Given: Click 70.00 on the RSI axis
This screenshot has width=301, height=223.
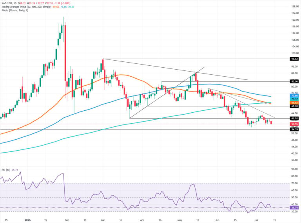Looking at the screenshot, I should 295,183.
